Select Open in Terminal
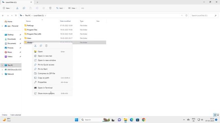220x123 pixels. click(x=52, y=88)
